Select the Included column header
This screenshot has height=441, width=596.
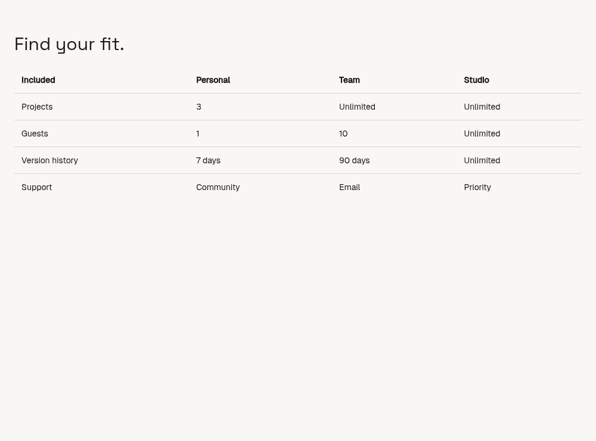point(38,80)
